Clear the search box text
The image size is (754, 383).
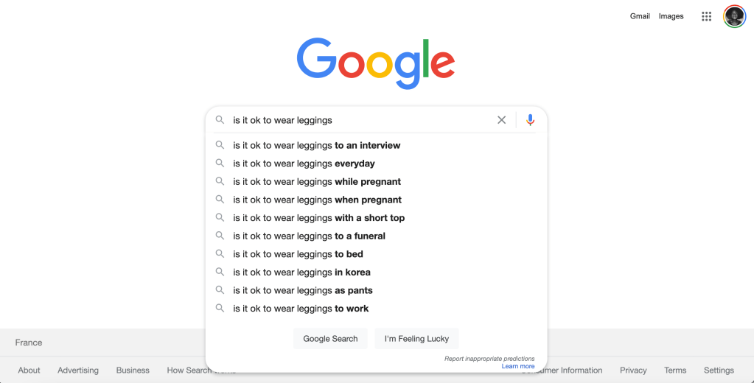[501, 120]
